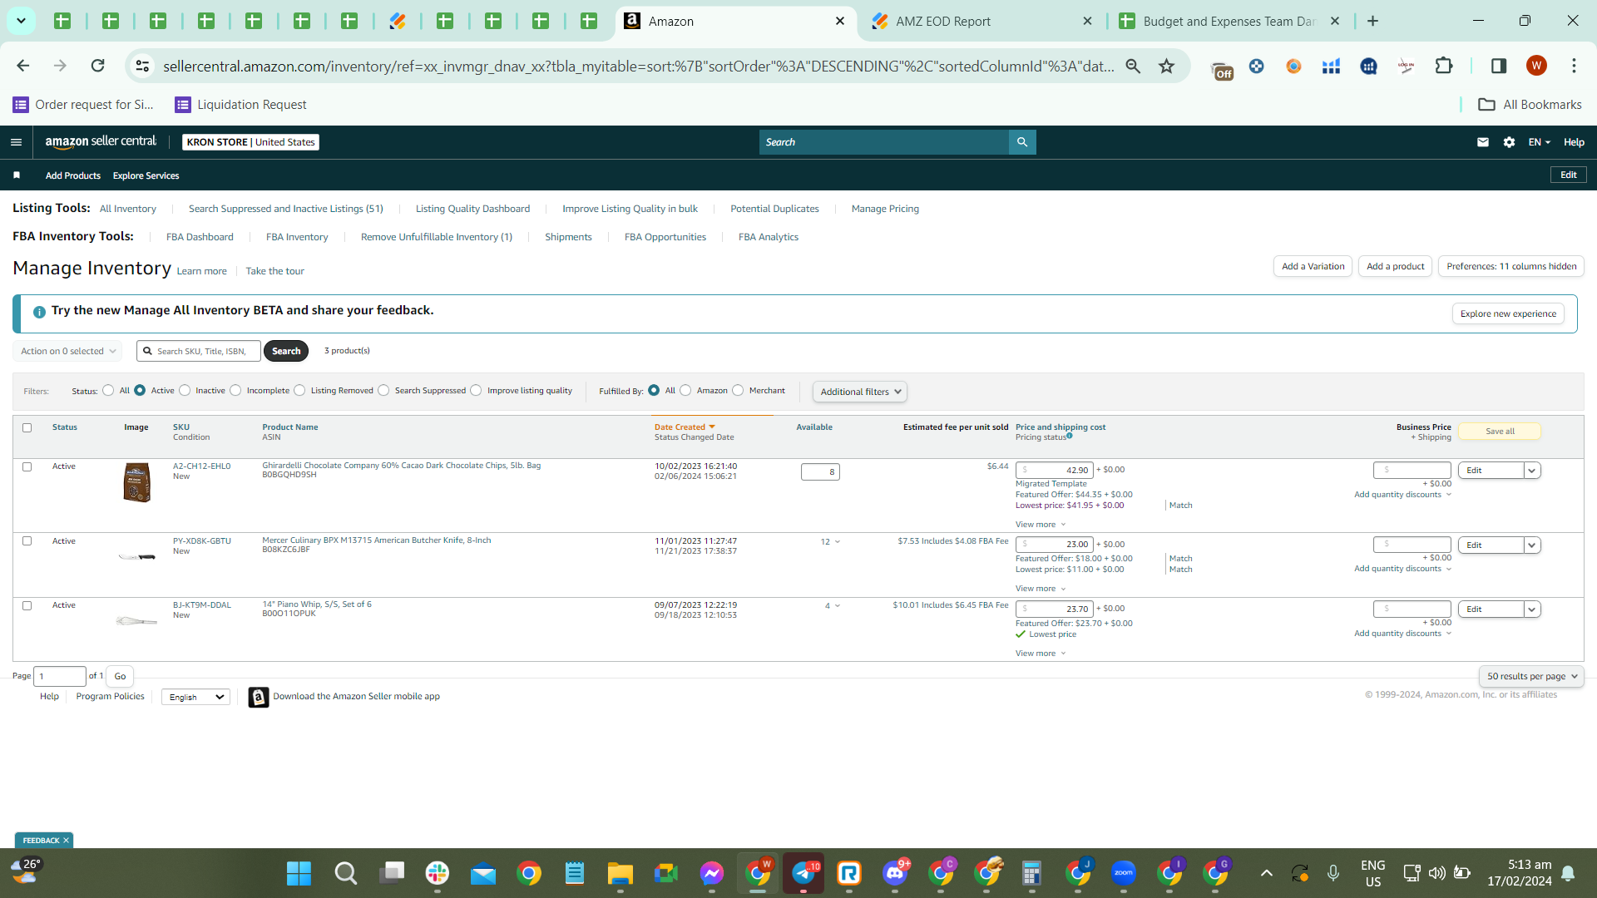Open Preferences: 11 columns hidden
The height and width of the screenshot is (898, 1597).
(1511, 266)
